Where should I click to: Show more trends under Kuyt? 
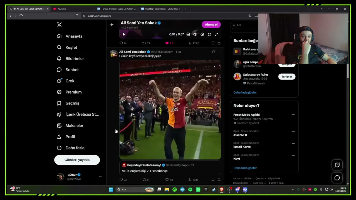point(245,168)
